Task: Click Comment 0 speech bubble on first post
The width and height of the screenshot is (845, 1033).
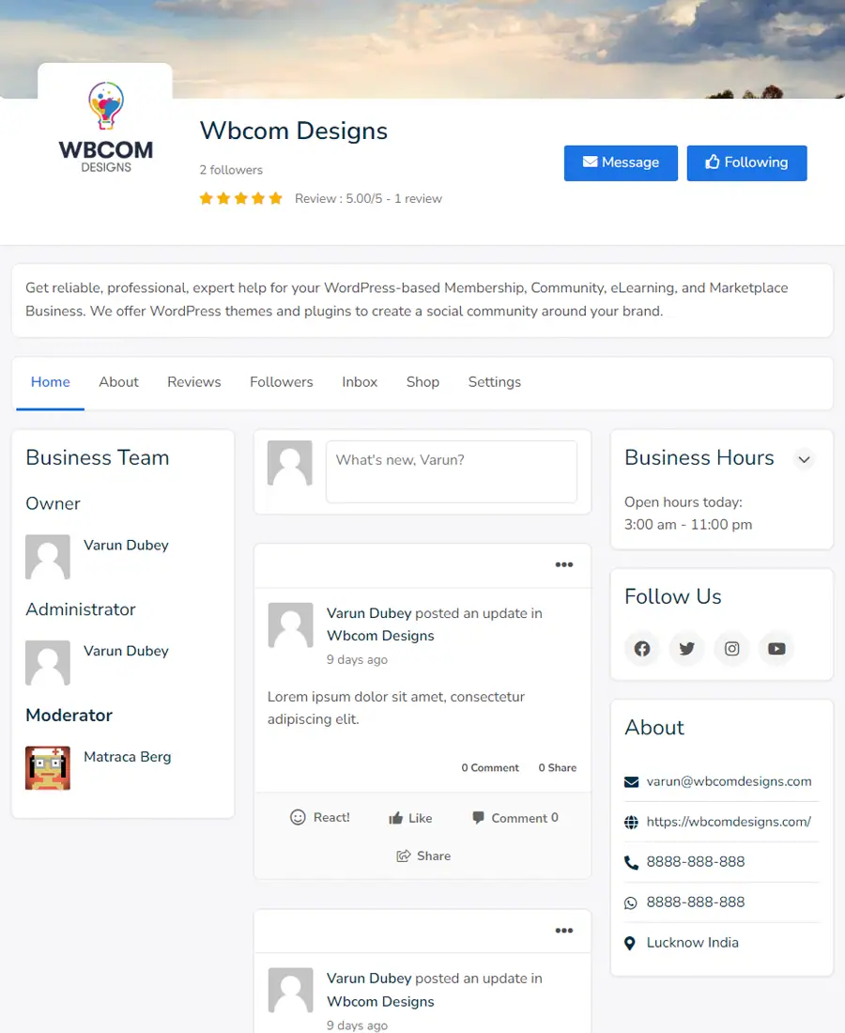Action: point(479,818)
